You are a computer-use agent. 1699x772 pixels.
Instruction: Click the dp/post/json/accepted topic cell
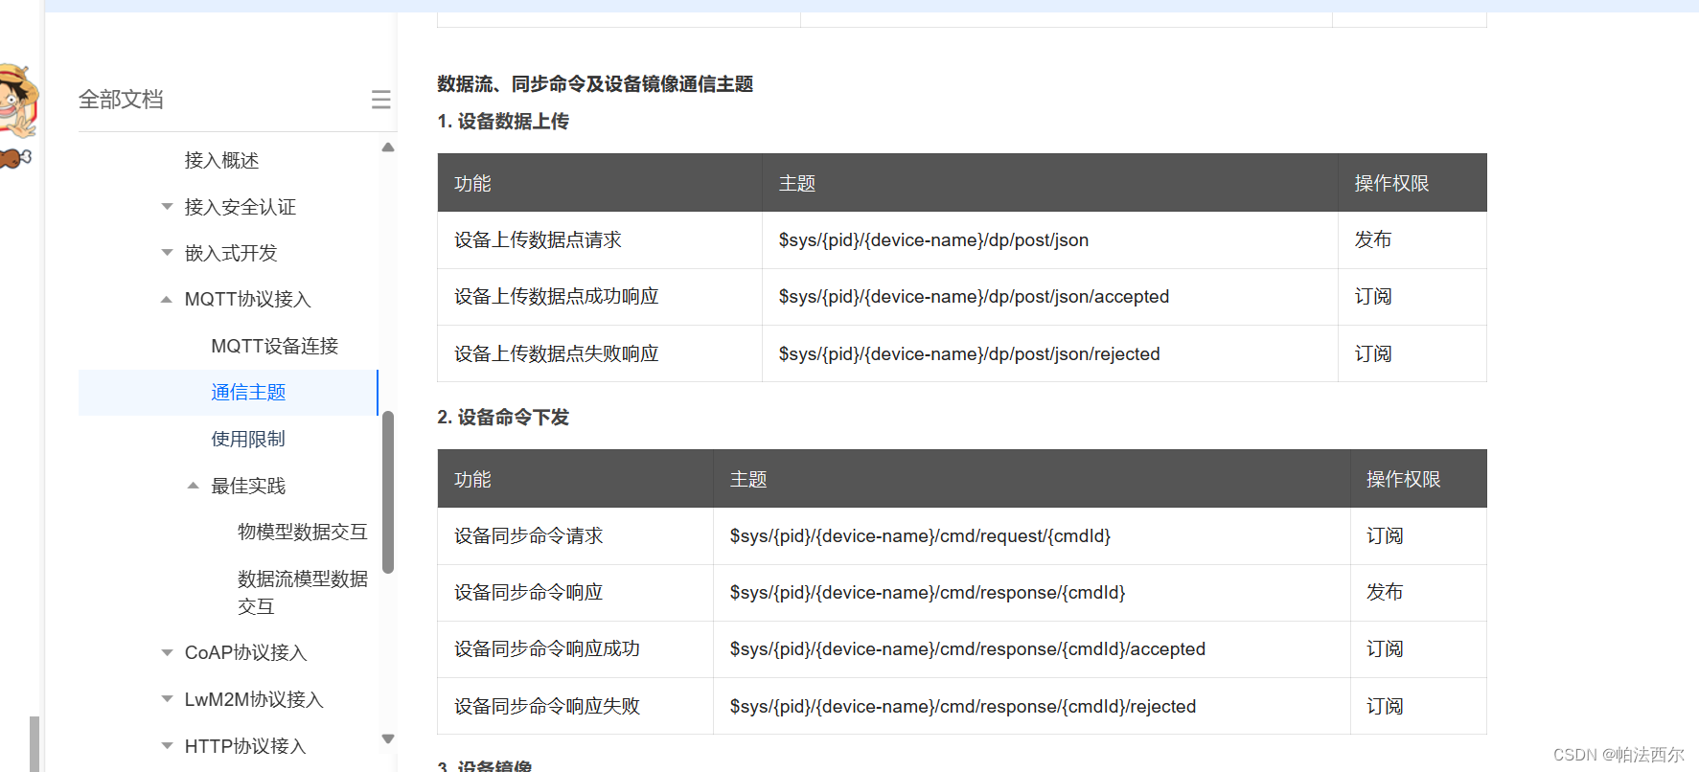1050,297
